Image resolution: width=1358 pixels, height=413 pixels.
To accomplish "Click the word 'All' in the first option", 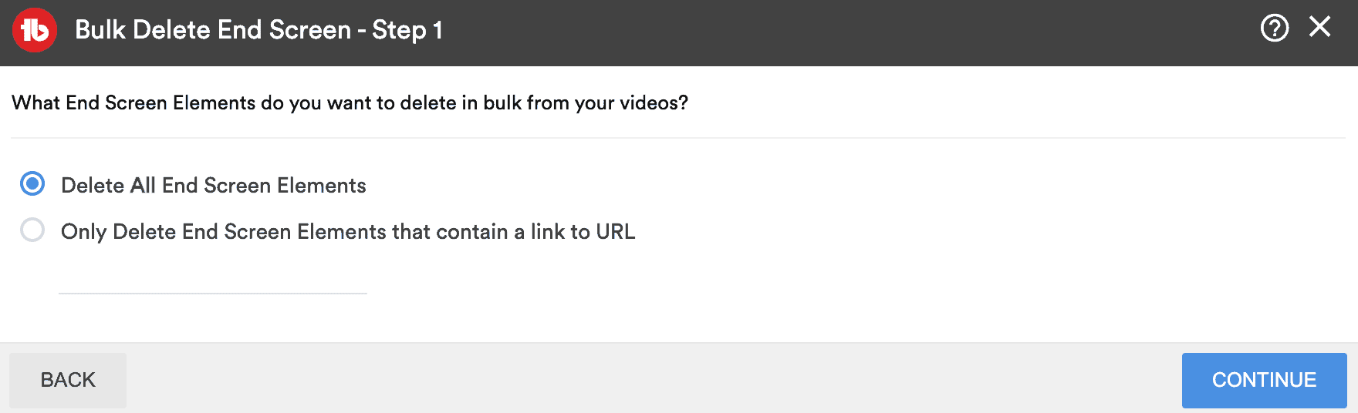I will 143,185.
